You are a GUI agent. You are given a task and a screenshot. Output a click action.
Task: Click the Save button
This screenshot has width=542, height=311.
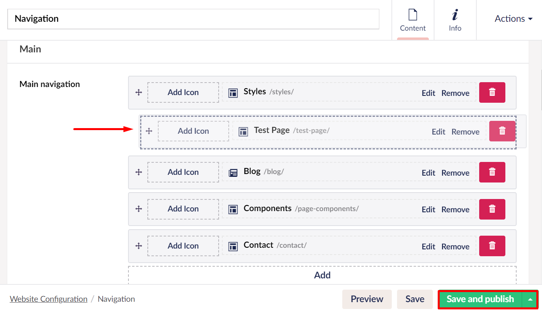pyautogui.click(x=415, y=299)
